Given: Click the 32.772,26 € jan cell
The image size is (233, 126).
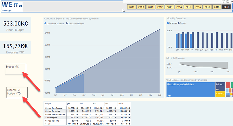Looking at the screenshot, I should pos(74,108).
